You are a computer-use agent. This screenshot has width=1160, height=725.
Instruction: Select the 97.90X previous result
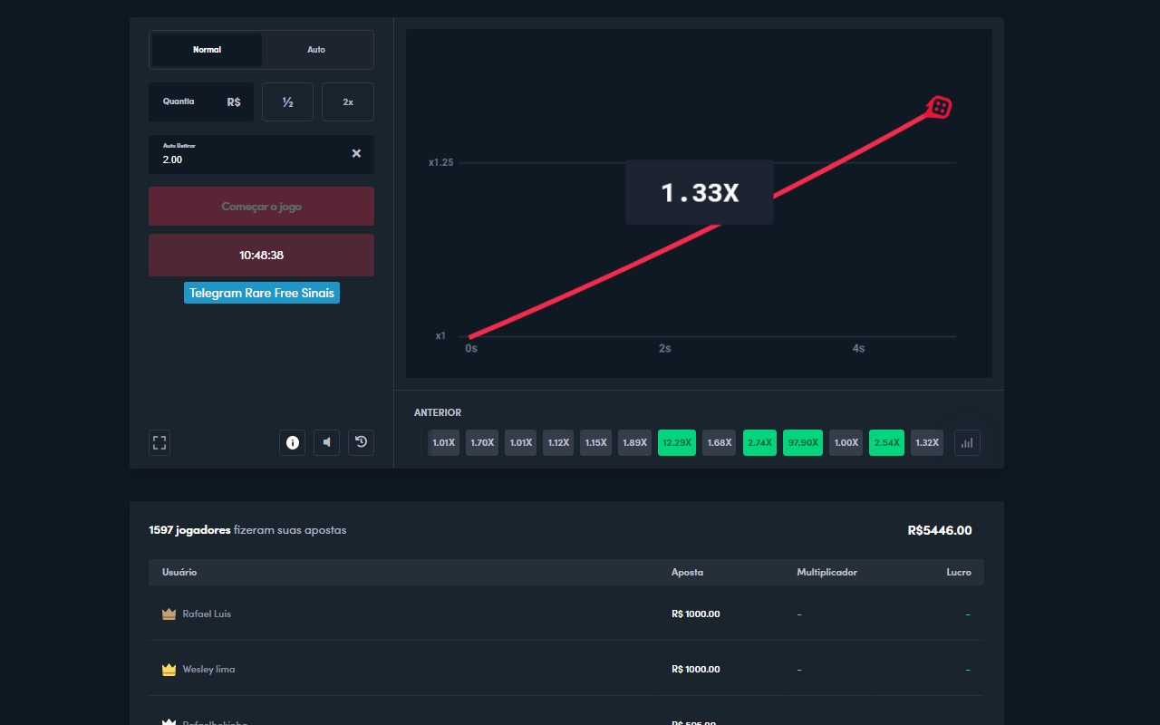[801, 442]
